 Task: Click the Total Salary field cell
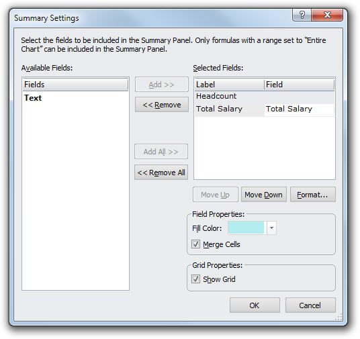299,109
